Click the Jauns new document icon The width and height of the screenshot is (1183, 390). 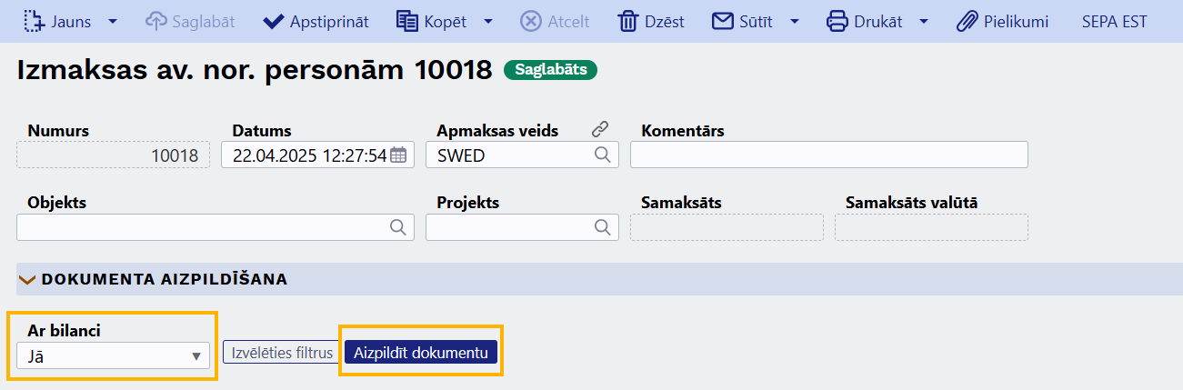[33, 21]
